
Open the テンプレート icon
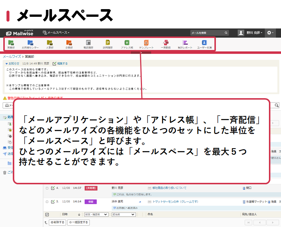tap(146, 44)
